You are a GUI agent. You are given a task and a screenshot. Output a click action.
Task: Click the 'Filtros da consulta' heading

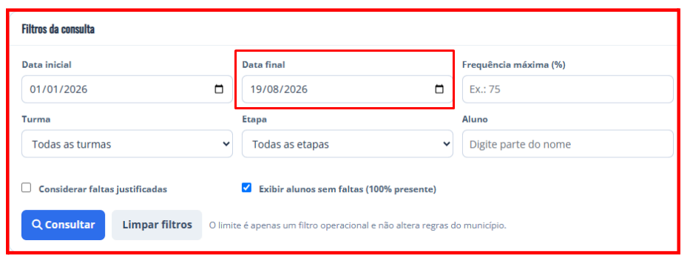tap(58, 30)
